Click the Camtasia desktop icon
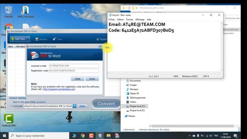The height and width of the screenshot is (139, 247). pyautogui.click(x=8, y=120)
